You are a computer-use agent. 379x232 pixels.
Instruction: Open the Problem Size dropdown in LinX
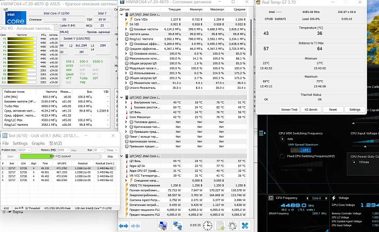tap(24, 150)
